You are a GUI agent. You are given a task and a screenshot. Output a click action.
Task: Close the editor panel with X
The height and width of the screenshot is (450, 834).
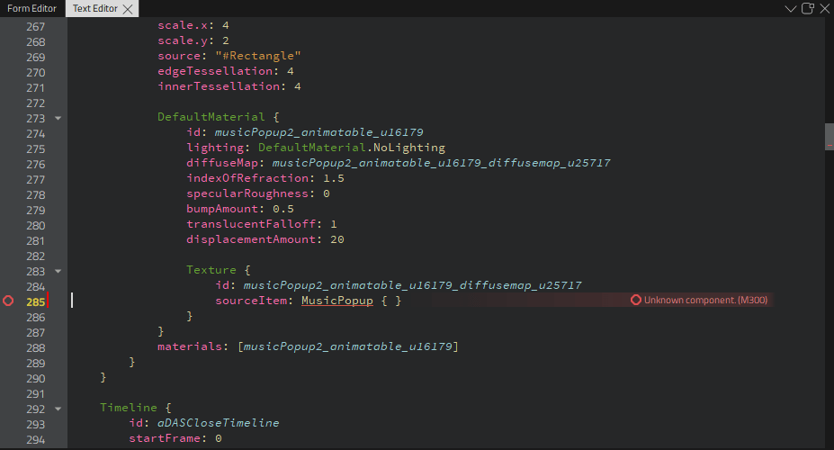point(824,9)
